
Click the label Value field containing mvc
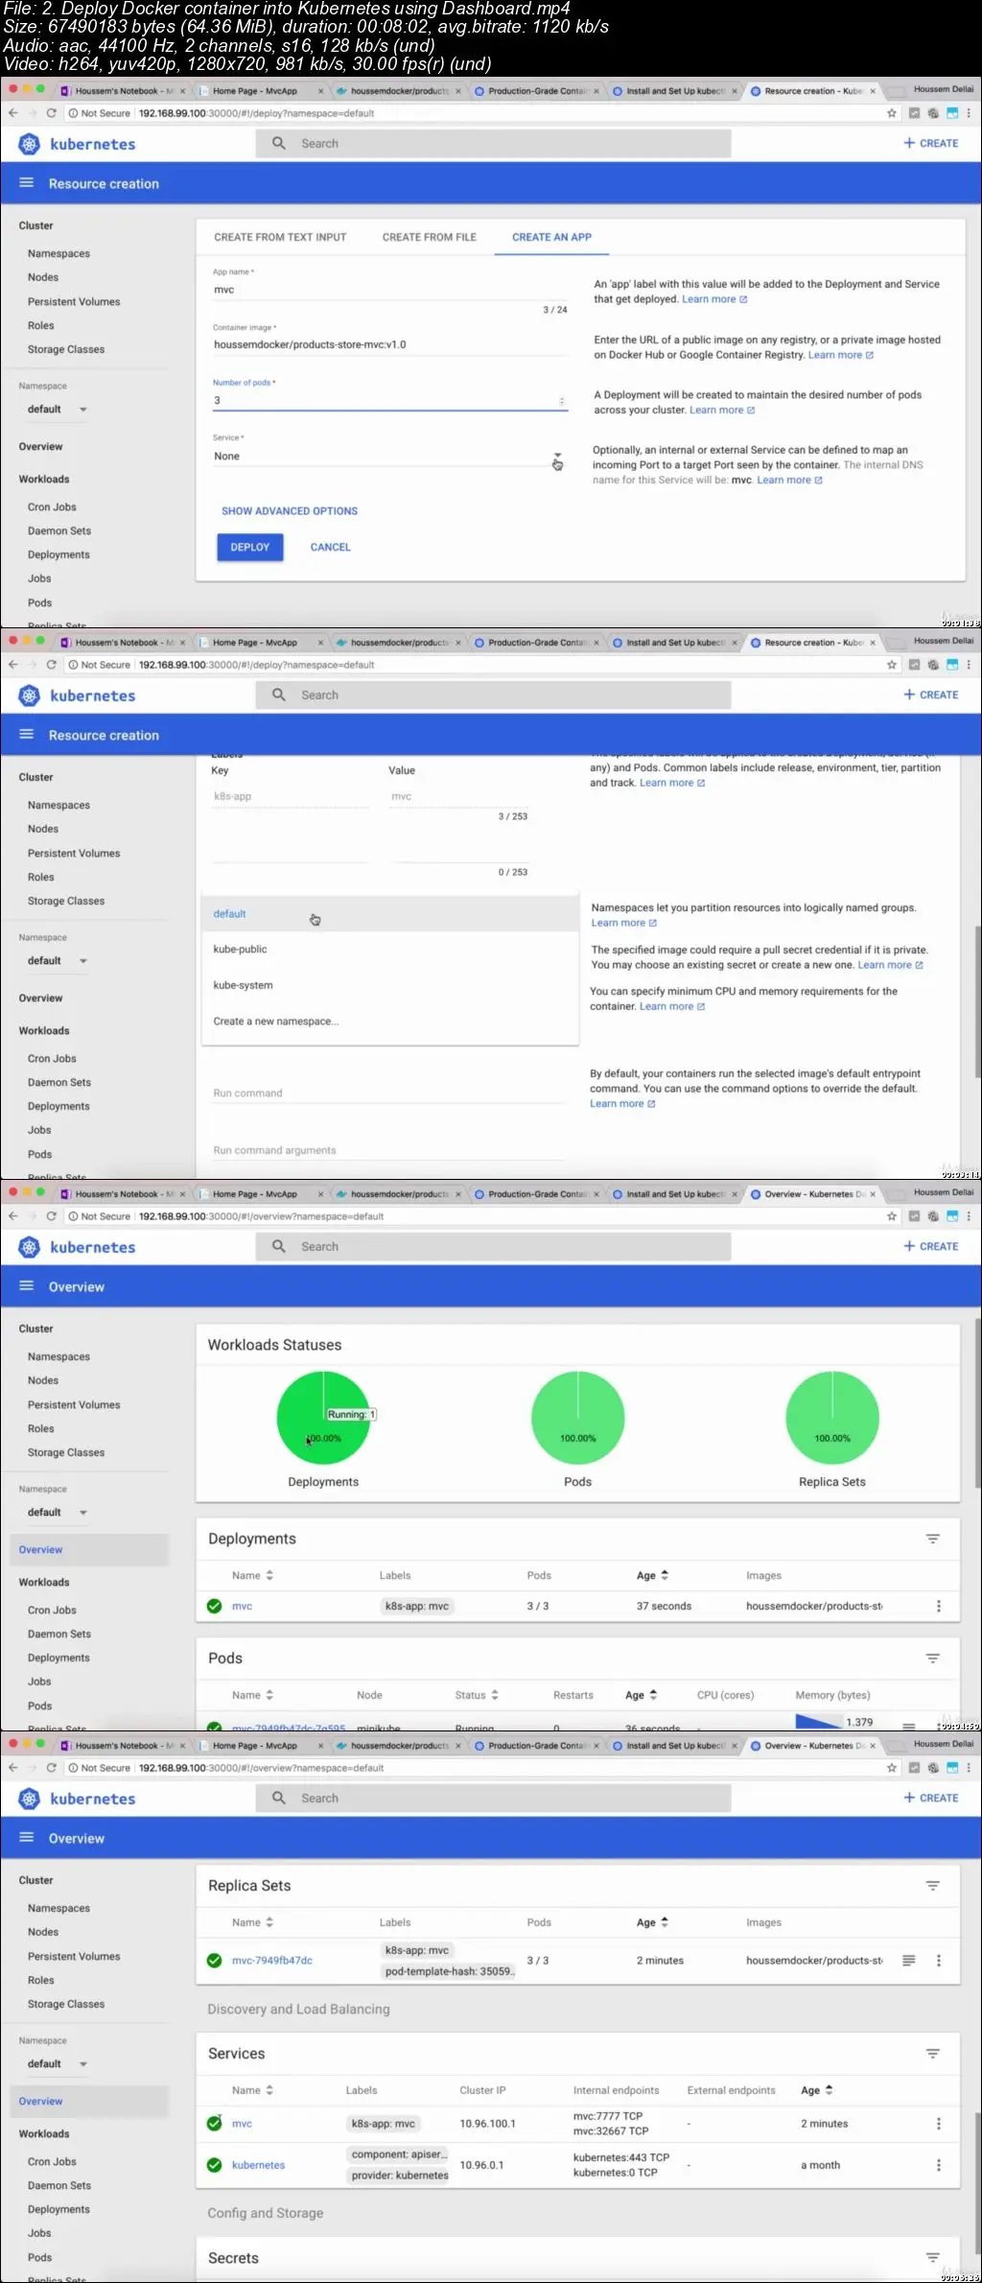(458, 797)
